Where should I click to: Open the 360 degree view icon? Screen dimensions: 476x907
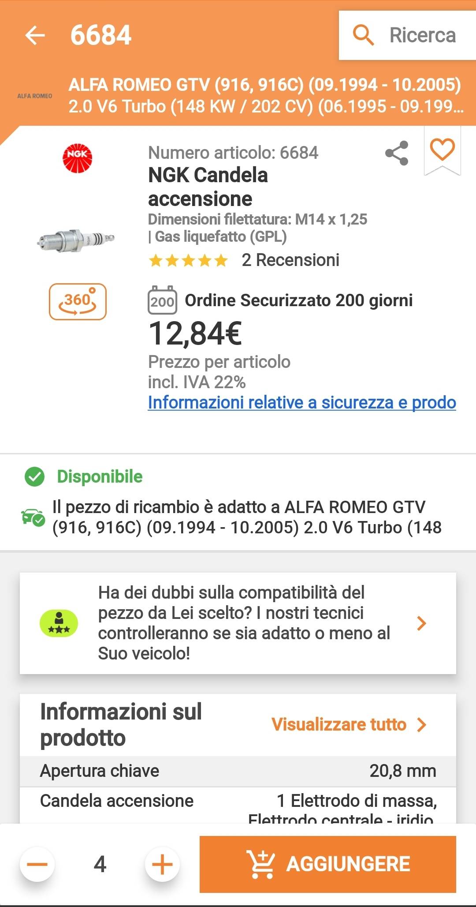78,302
